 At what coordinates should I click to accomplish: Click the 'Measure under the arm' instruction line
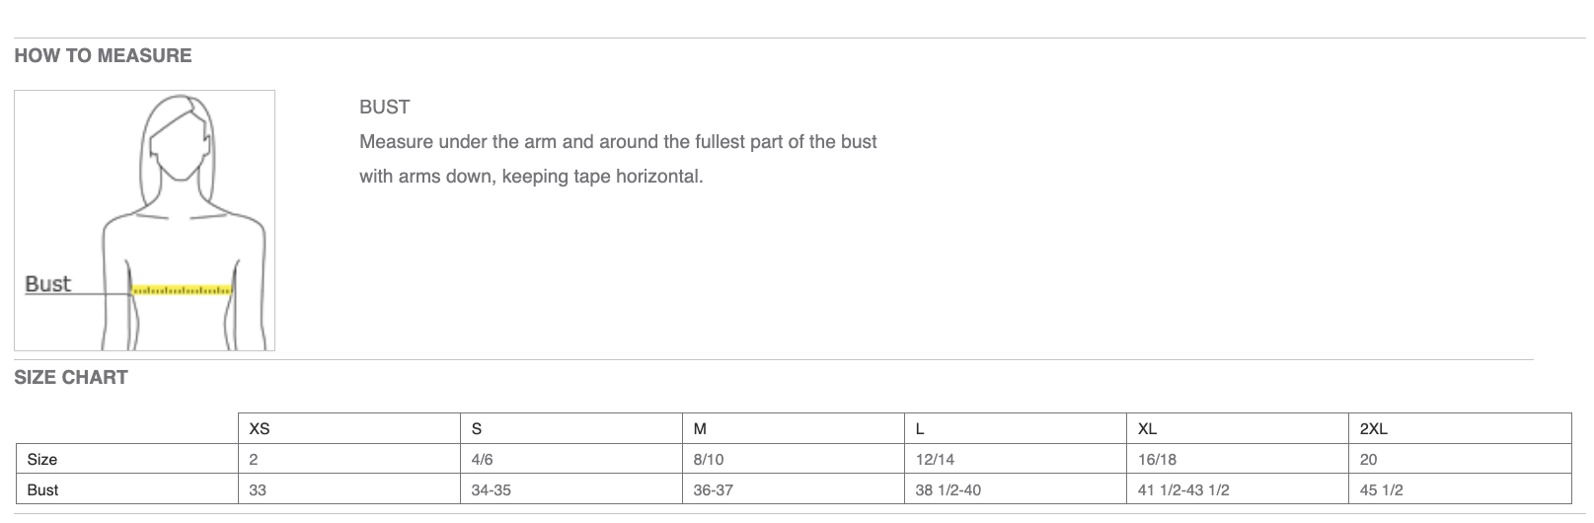point(618,141)
